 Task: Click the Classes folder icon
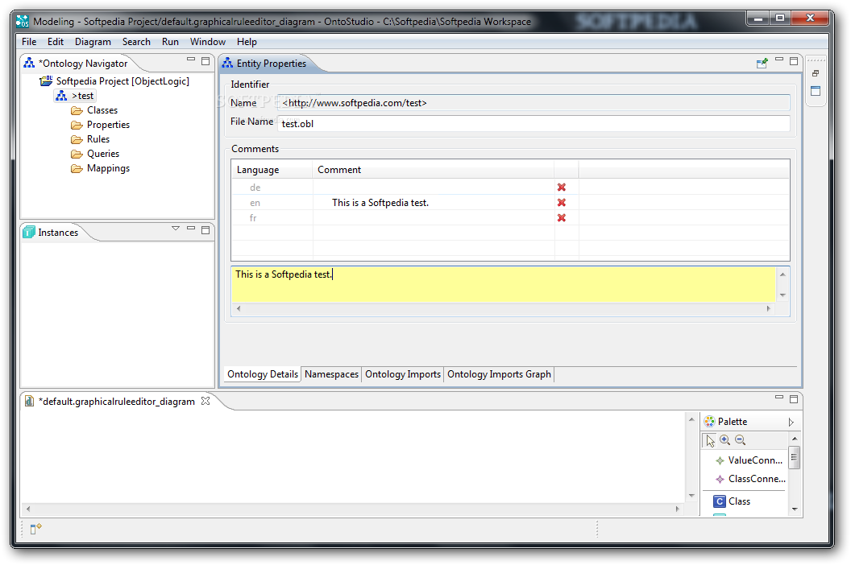point(77,110)
